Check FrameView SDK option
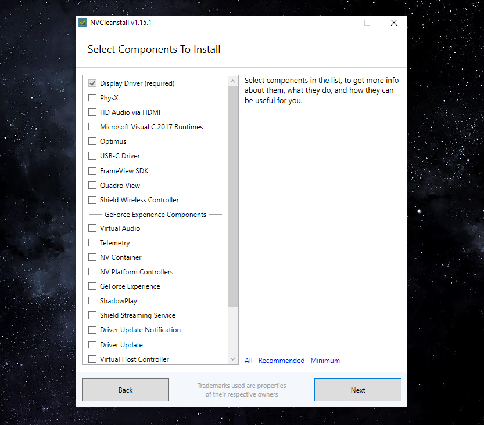The height and width of the screenshot is (425, 484). [x=92, y=170]
